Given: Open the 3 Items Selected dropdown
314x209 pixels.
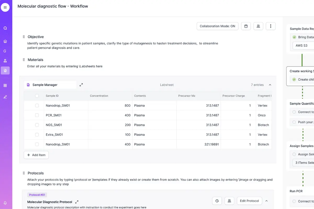Looking at the screenshot, I should coord(303,162).
